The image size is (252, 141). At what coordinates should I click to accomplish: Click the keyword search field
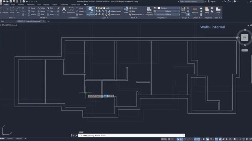click(191, 2)
